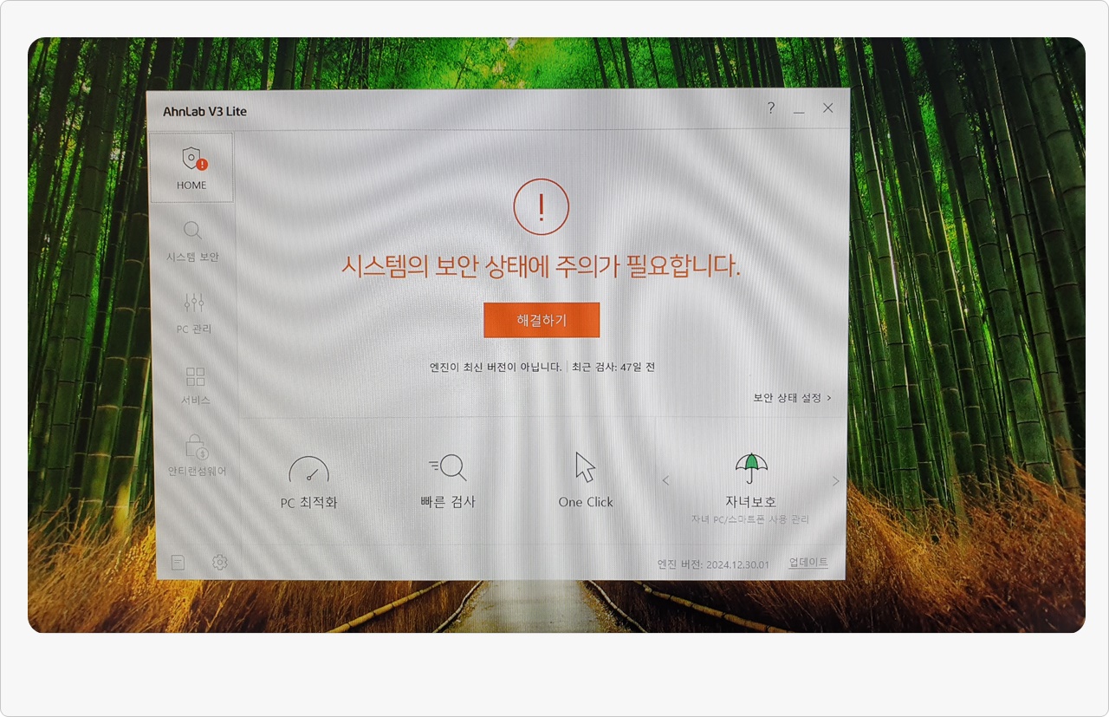Open 안티랜섬웨어 lock section
Image resolution: width=1109 pixels, height=717 pixels.
[x=197, y=457]
